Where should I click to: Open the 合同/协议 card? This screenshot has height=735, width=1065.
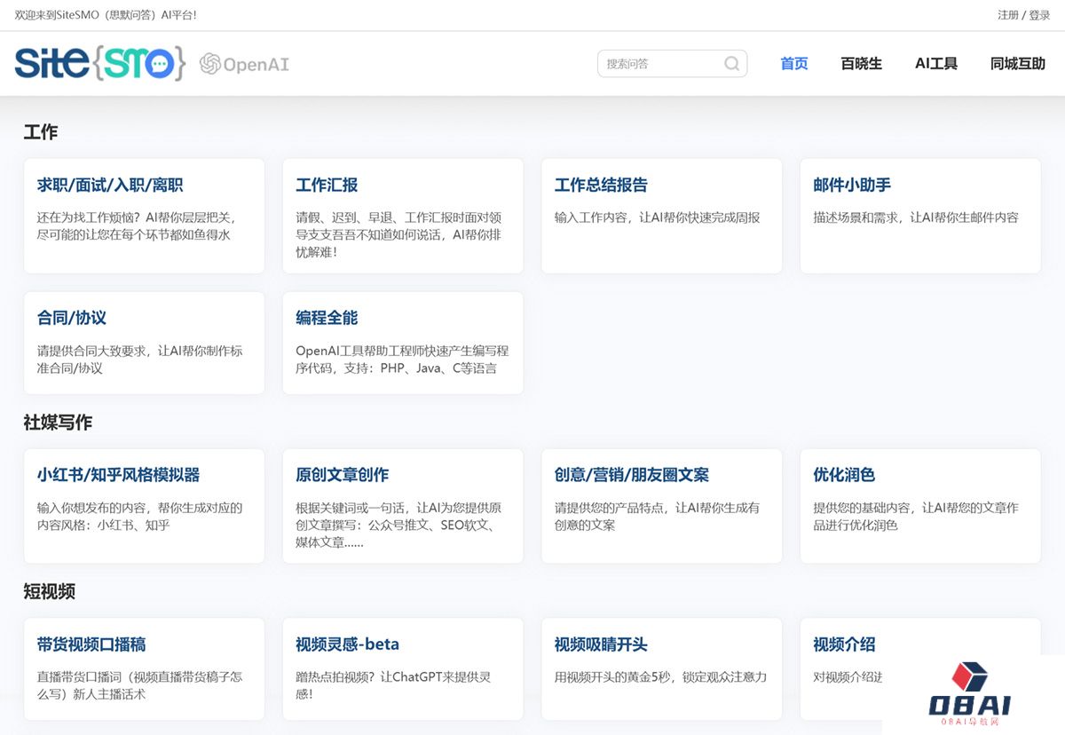click(144, 343)
